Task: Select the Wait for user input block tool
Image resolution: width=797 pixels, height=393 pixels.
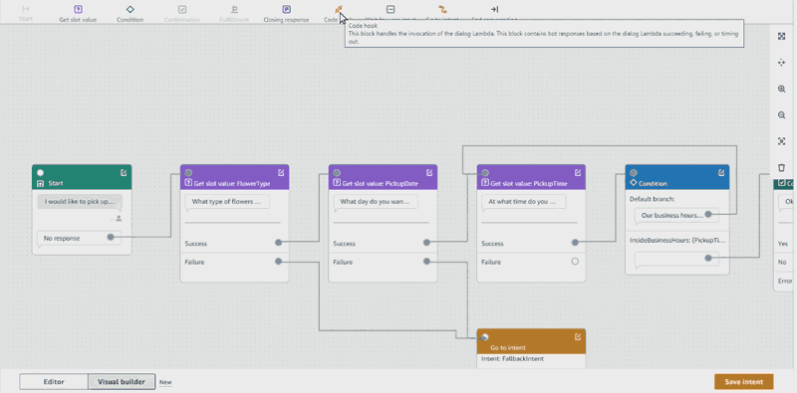Action: coord(391,13)
